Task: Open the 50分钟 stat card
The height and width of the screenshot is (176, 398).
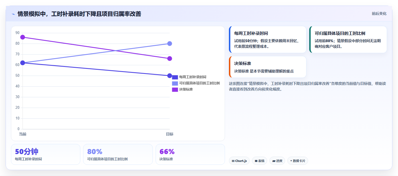Action: [x=46, y=154]
